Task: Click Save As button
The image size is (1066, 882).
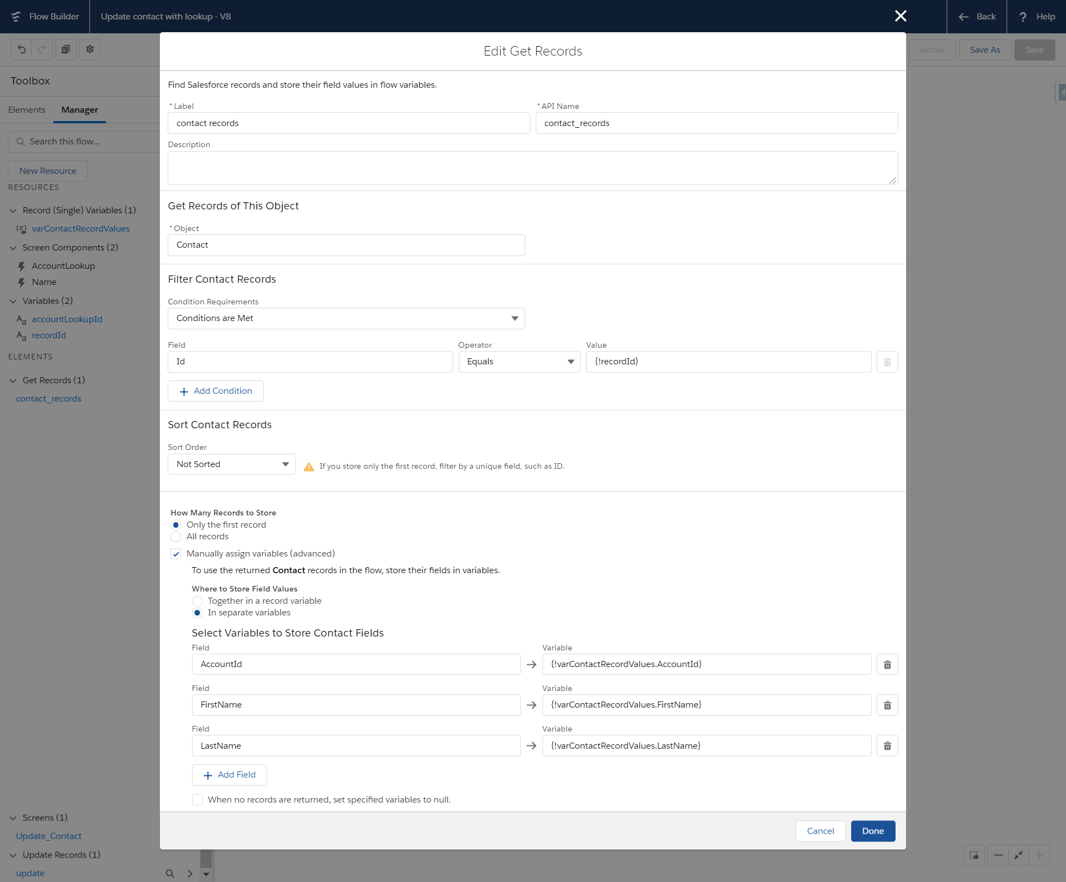Action: point(985,50)
